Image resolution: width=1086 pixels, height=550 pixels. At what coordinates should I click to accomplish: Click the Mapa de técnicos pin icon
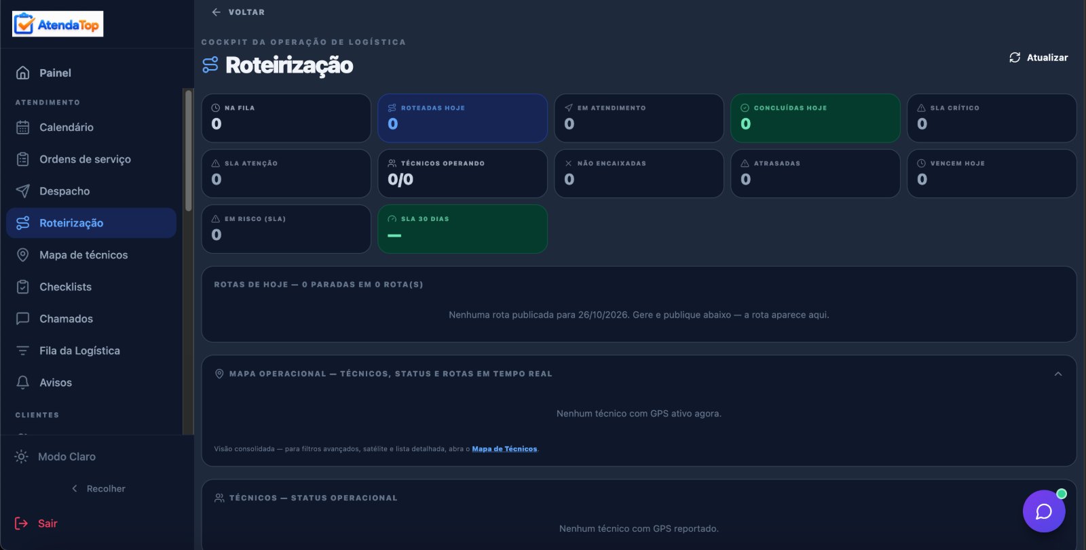click(x=22, y=254)
